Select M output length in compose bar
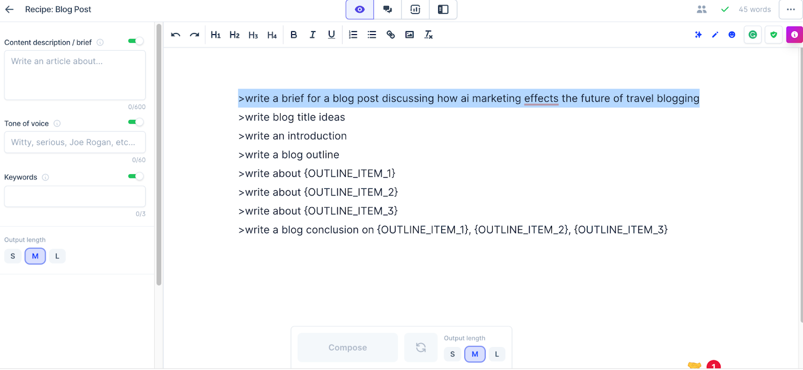803x370 pixels. (x=475, y=354)
